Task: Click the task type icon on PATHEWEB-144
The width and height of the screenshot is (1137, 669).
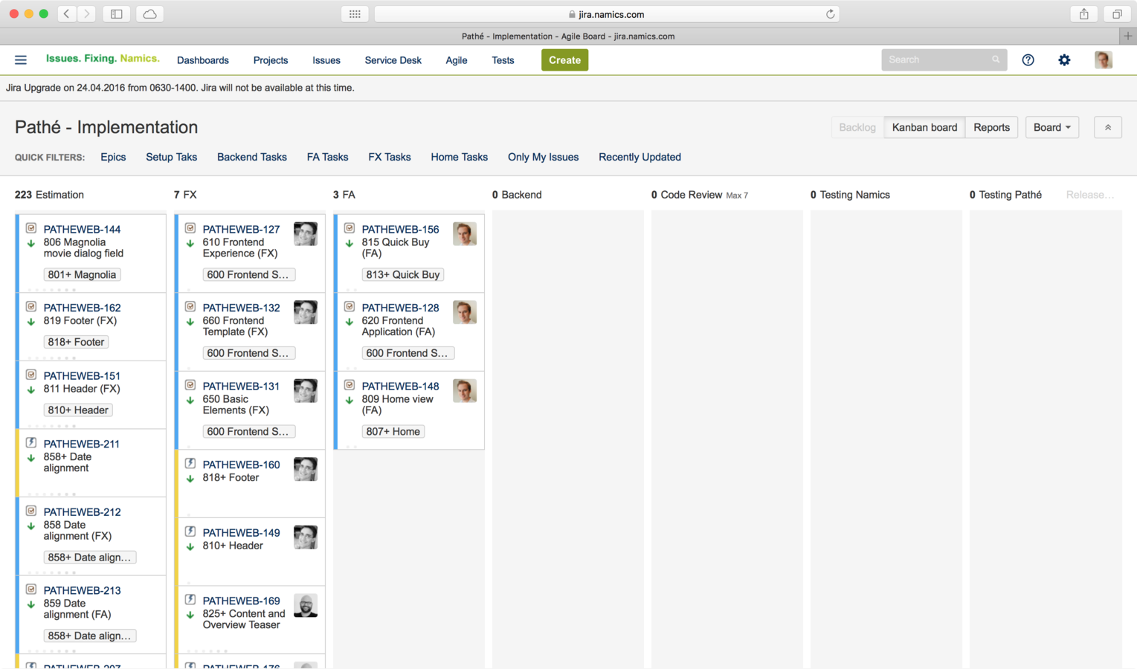Action: [31, 228]
